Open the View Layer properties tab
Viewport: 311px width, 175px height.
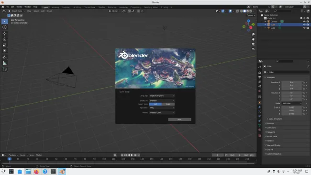click(x=260, y=82)
